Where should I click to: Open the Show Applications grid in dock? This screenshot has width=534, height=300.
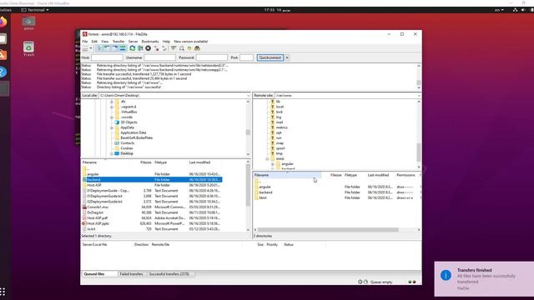pos(3,292)
